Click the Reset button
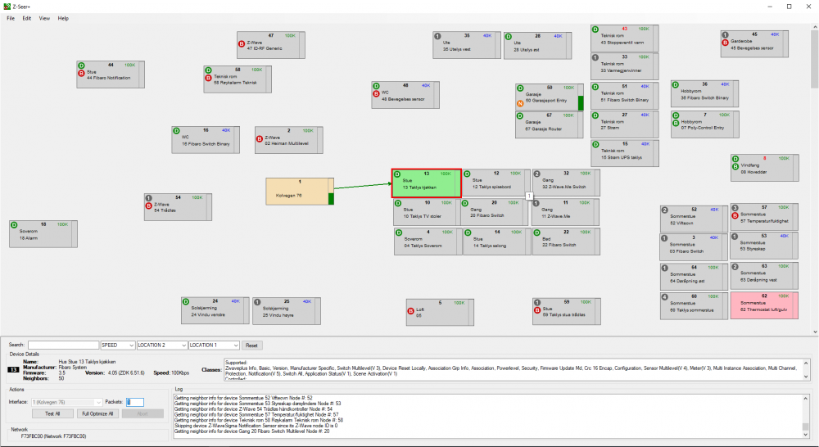Screen dimensions: 819x447 (252, 345)
